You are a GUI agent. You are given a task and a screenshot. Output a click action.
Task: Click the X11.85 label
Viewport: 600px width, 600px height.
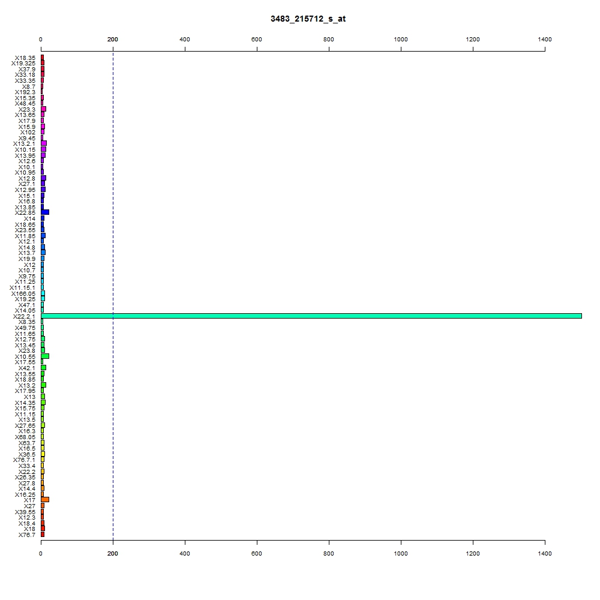(x=25, y=236)
